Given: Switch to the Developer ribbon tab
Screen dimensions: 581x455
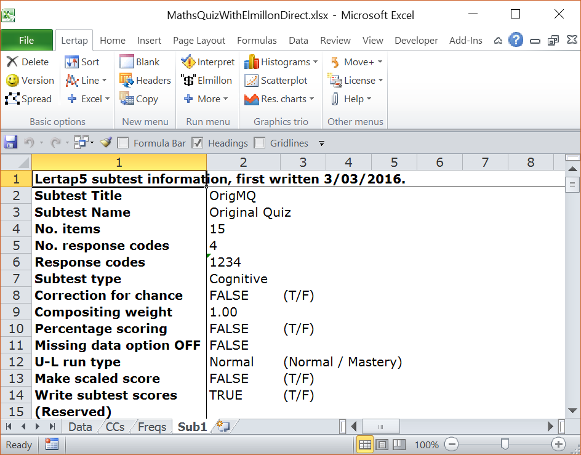Looking at the screenshot, I should click(x=416, y=41).
